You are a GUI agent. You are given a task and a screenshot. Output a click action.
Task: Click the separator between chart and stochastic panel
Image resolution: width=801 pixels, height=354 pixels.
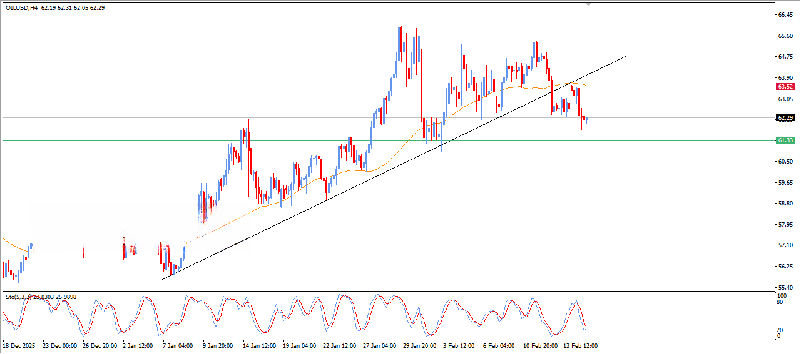coord(388,290)
